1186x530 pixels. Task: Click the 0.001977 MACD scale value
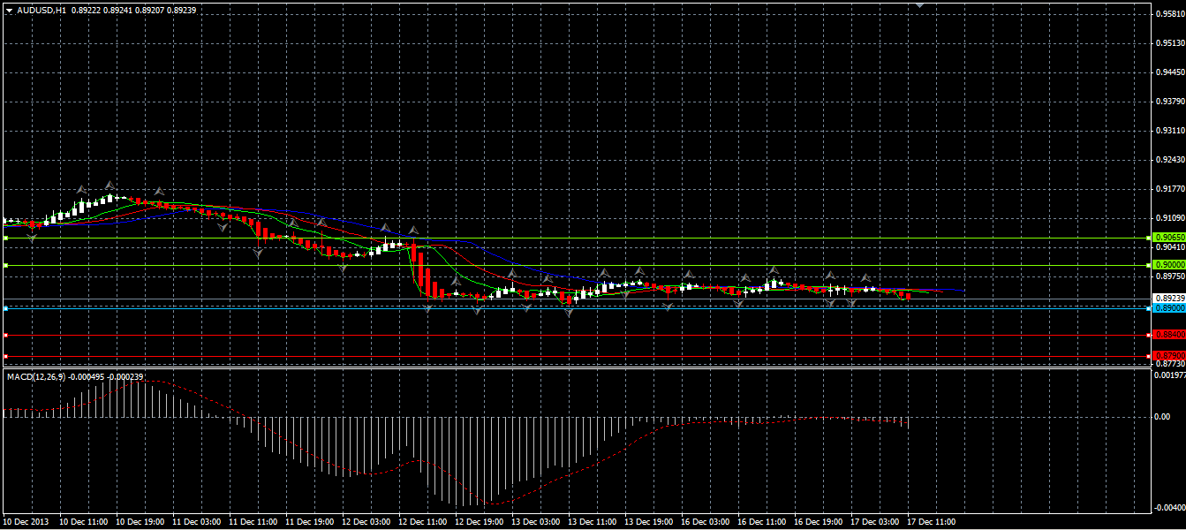tap(1170, 375)
